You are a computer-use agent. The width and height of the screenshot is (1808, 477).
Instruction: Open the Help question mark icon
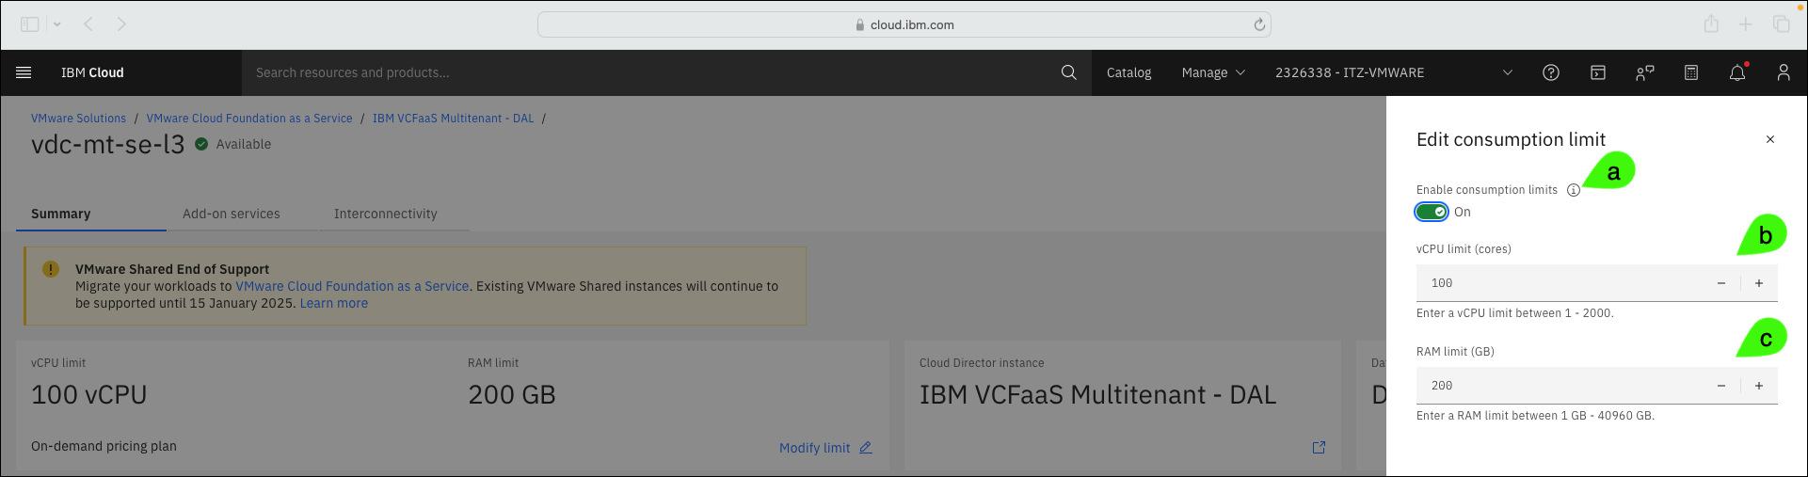pos(1551,72)
